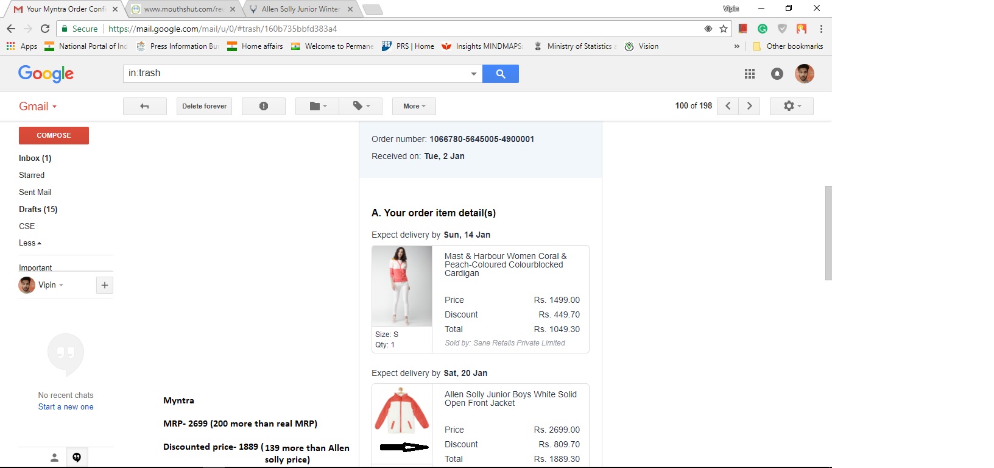994x468 pixels.
Task: Switch to the Allen Solly Junior tab
Action: pyautogui.click(x=300, y=9)
